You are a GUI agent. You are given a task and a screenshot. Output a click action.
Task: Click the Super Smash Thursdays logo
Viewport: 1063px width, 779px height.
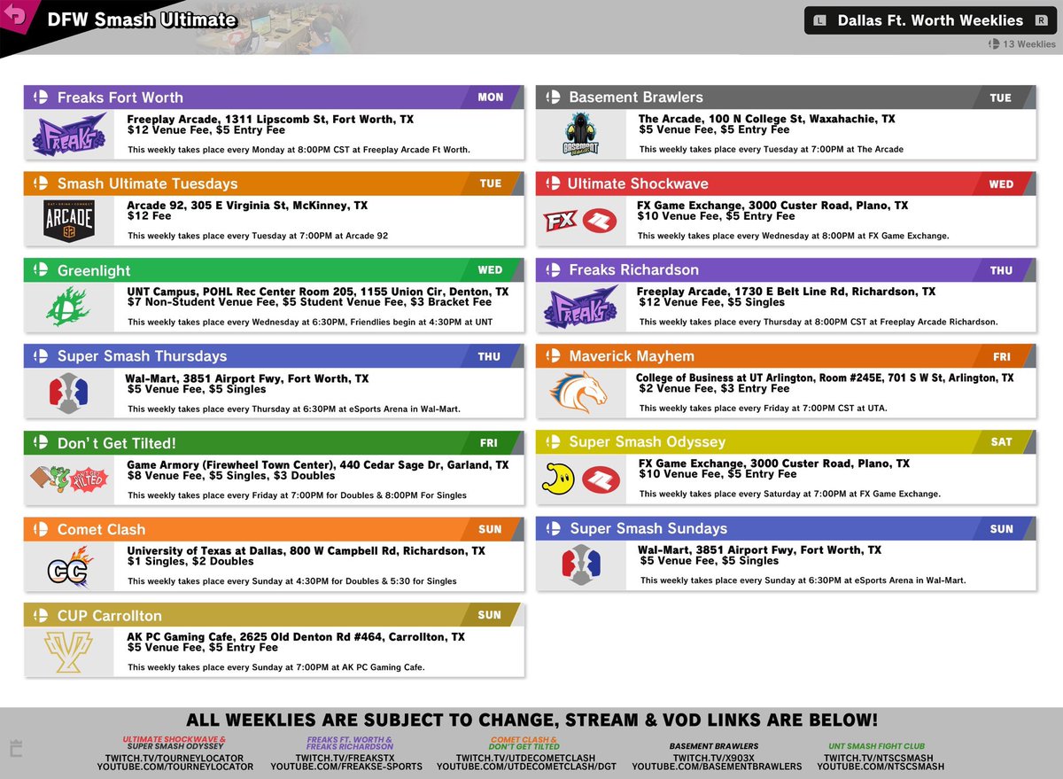pos(69,393)
